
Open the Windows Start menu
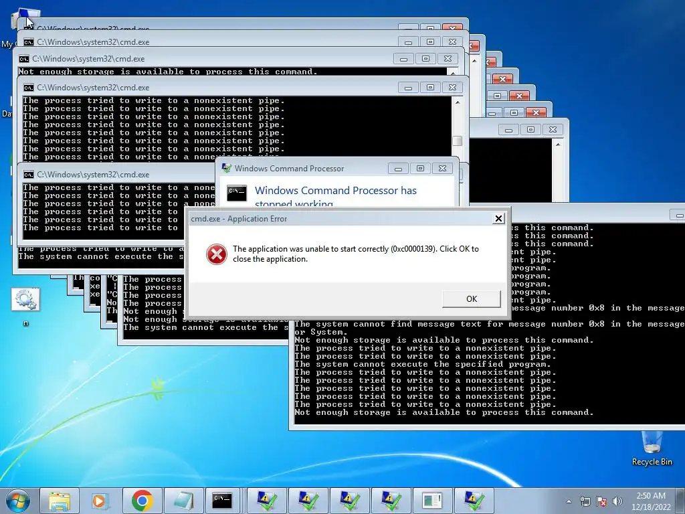click(x=17, y=501)
